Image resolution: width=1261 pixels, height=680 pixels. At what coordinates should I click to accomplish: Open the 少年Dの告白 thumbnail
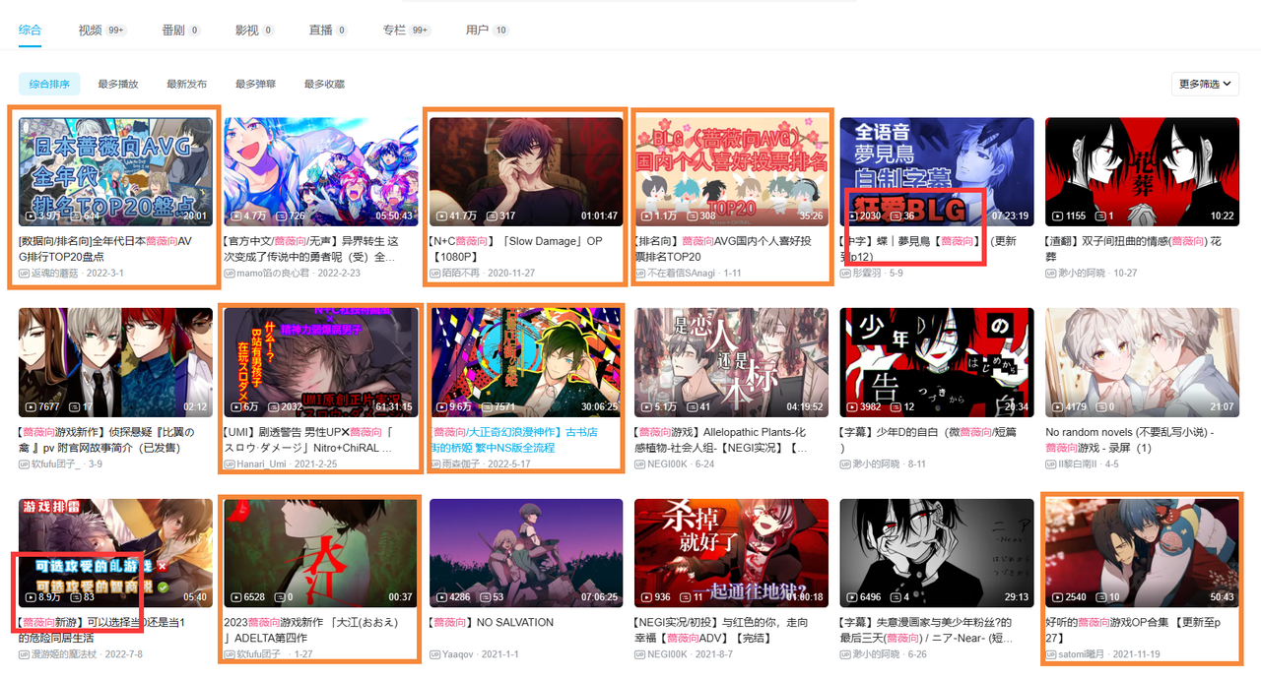(x=937, y=362)
